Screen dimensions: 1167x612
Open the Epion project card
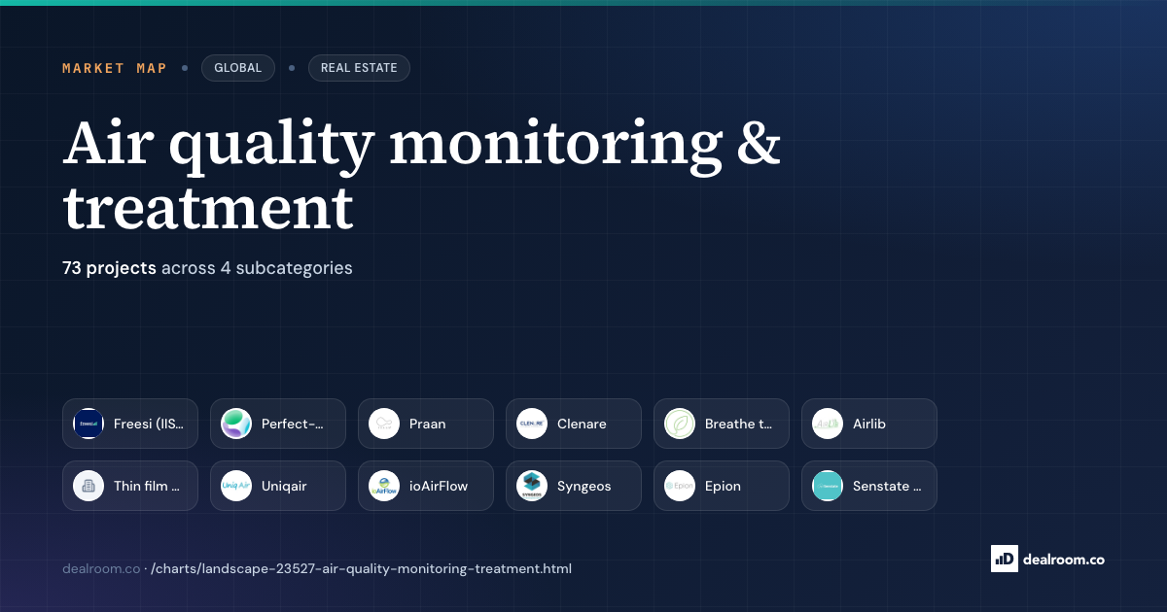(722, 486)
